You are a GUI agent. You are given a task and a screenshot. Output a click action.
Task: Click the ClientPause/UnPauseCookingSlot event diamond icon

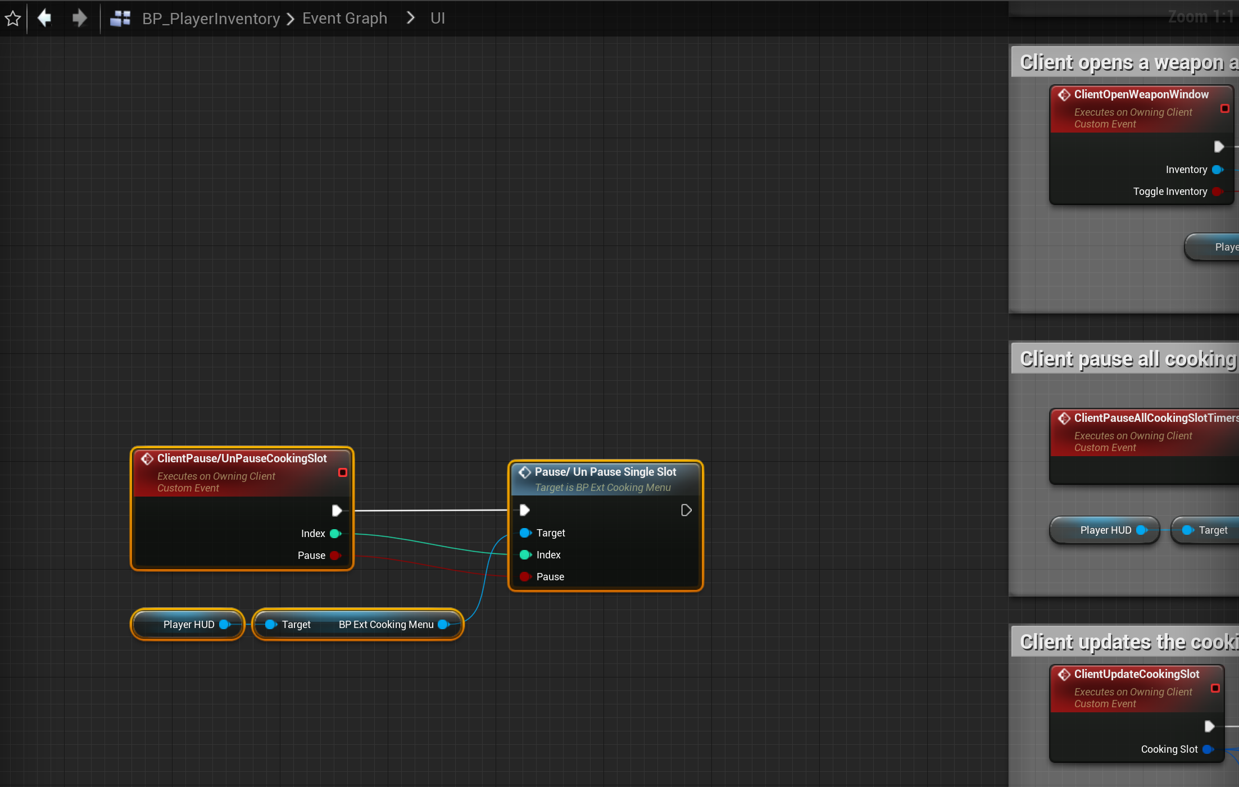point(147,459)
